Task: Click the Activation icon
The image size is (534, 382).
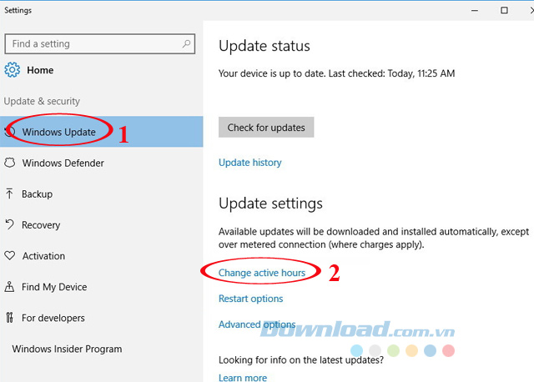Action: pos(10,255)
